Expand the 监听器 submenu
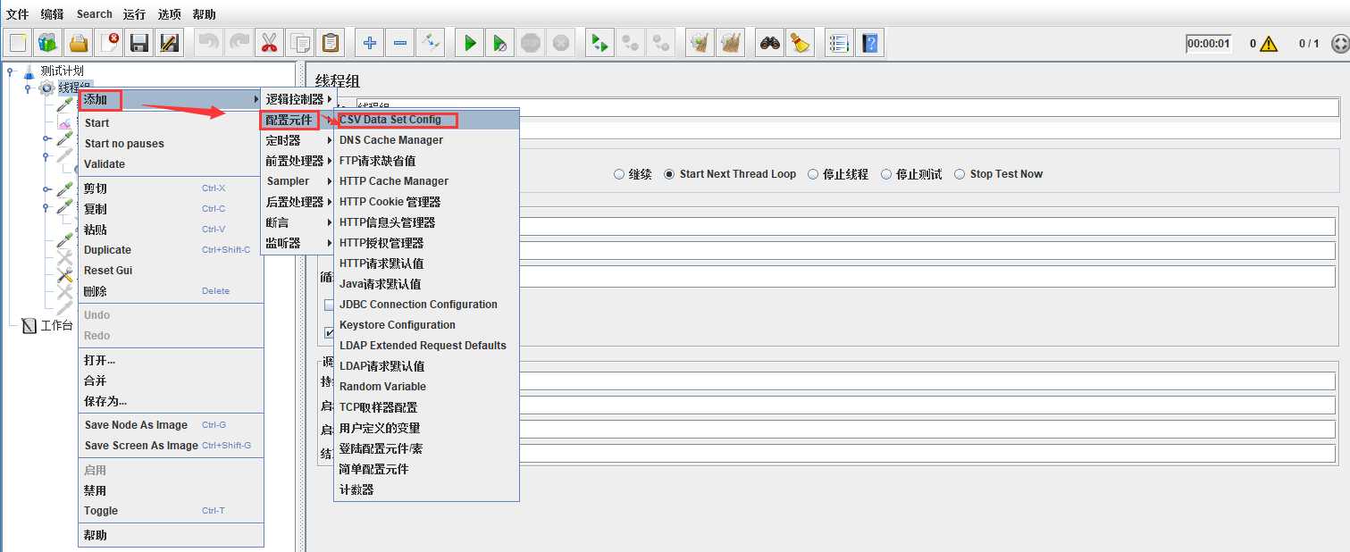Image resolution: width=1350 pixels, height=552 pixels. (298, 243)
